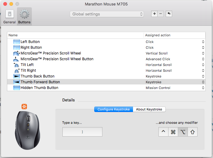Select the Right Button row label
213x158 pixels.
click(31, 48)
